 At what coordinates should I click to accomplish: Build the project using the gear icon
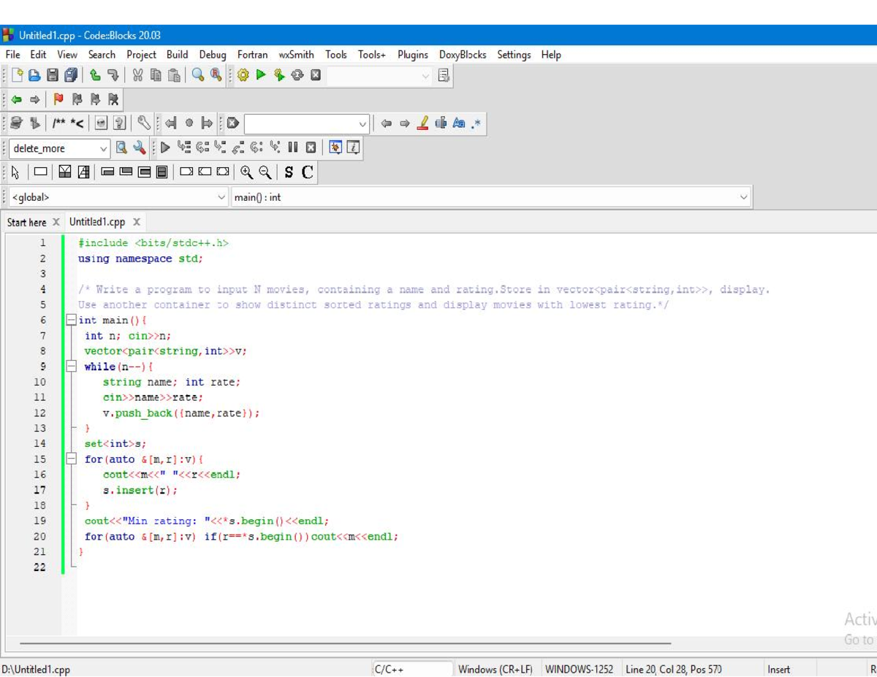tap(242, 74)
